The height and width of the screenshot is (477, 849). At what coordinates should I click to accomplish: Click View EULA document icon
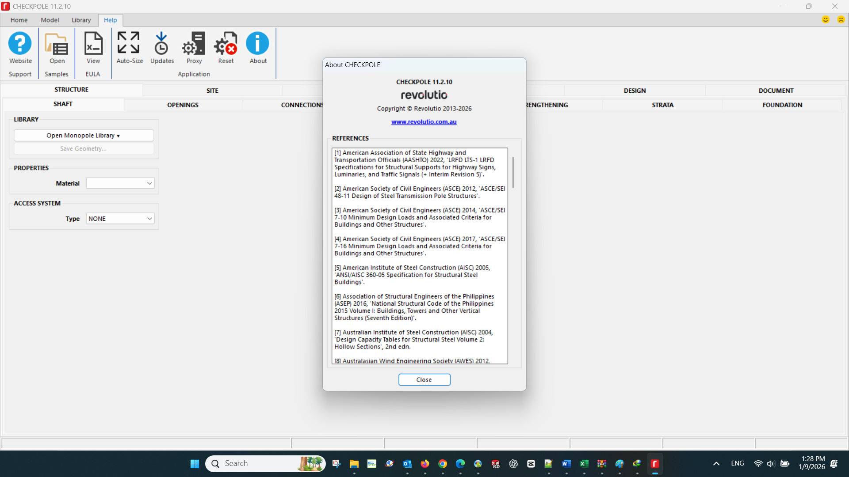[x=93, y=44]
